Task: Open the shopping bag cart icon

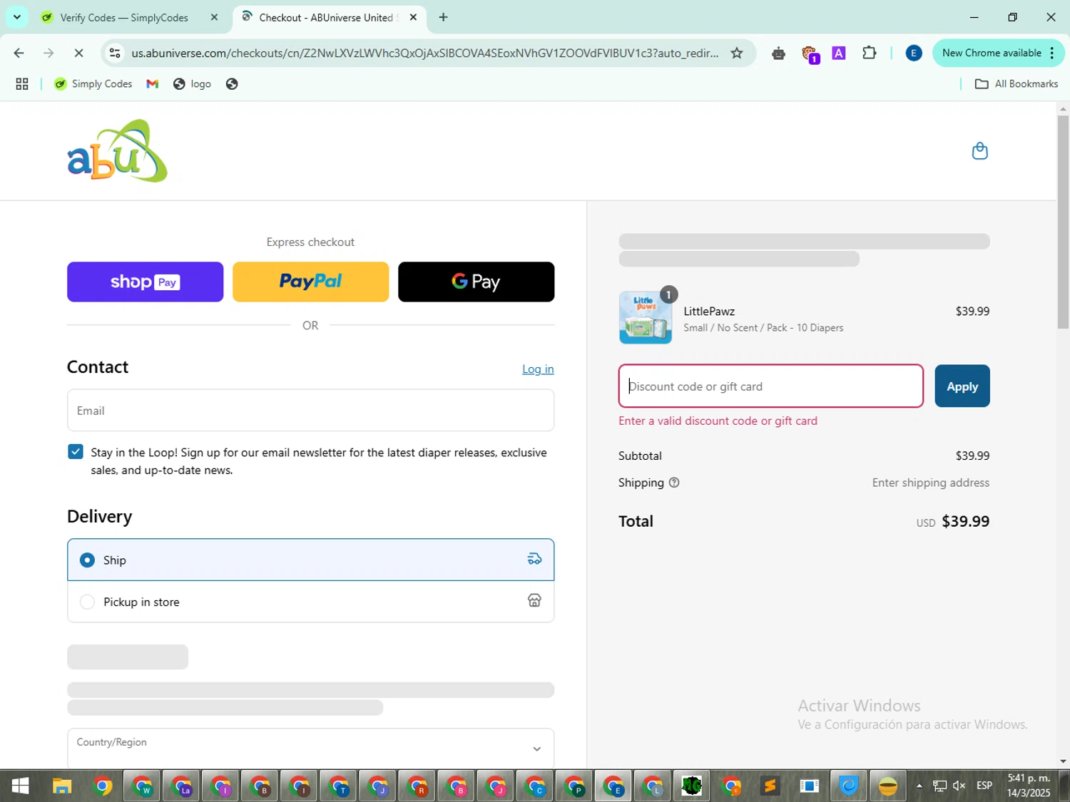Action: (x=979, y=151)
